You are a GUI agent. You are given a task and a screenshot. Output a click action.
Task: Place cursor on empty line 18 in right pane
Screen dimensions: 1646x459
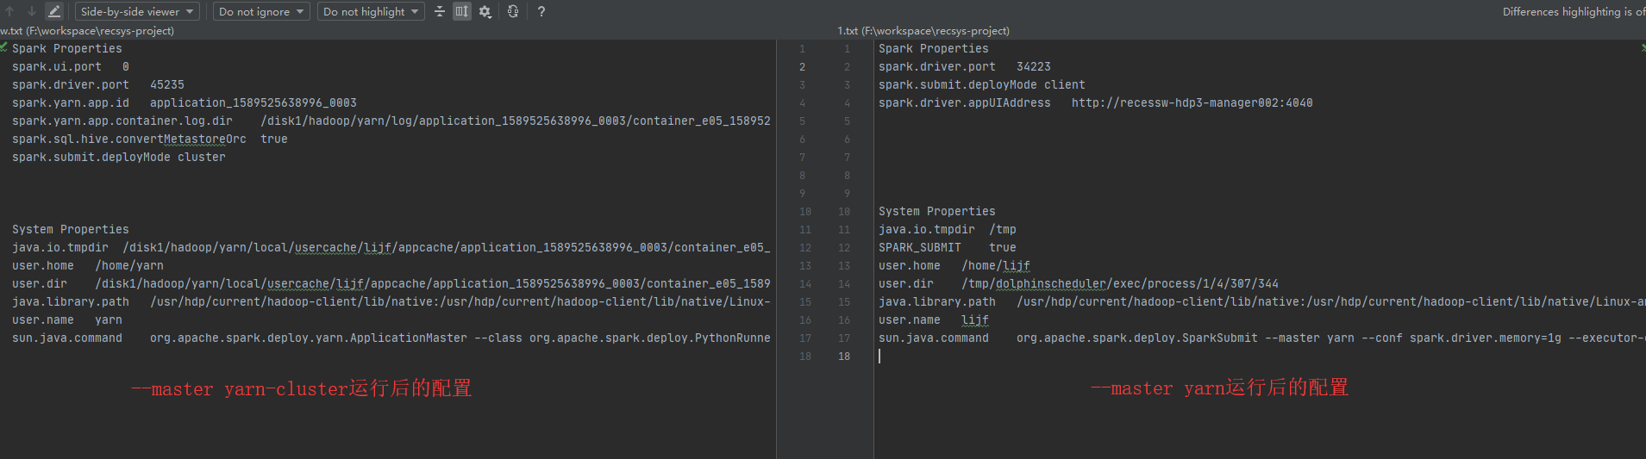coord(1259,356)
